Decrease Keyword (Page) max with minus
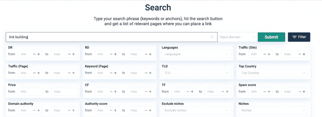 pyautogui.click(x=146, y=73)
